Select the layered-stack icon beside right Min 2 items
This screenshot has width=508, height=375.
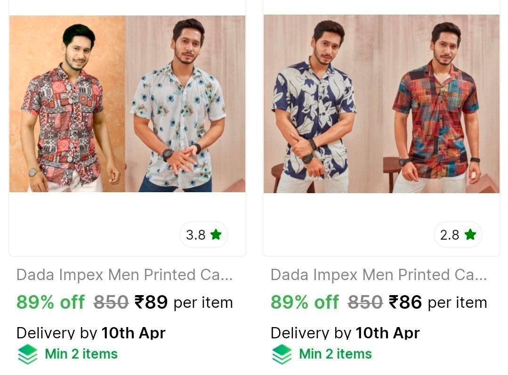281,354
